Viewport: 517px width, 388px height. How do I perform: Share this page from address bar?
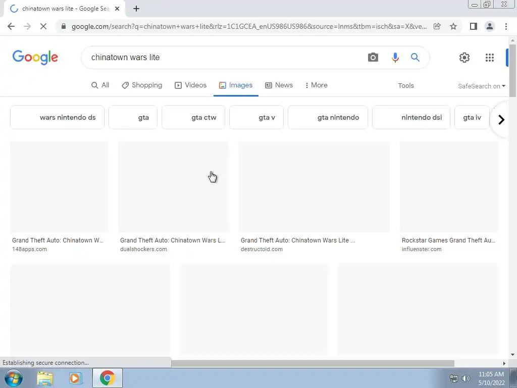437,26
